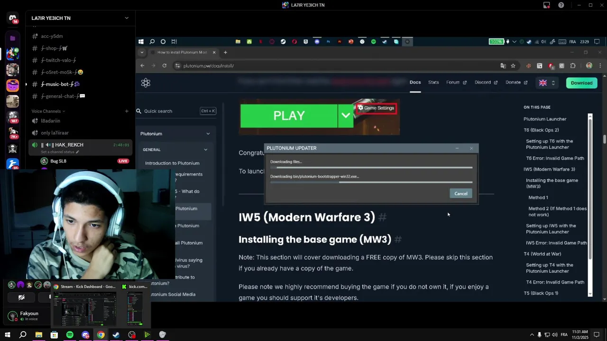Open Stream - Kick Dashboard window thumbnail

click(84, 305)
